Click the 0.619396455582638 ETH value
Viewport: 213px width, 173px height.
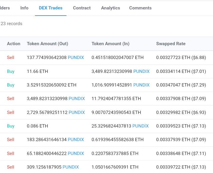(x=117, y=140)
